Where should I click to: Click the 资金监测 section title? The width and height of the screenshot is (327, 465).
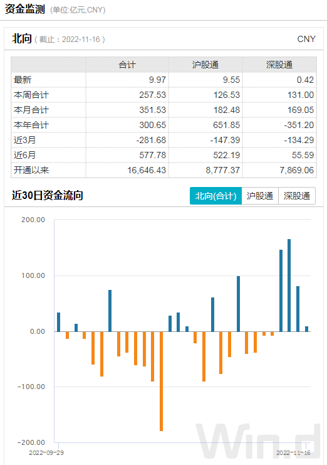[x=25, y=9]
